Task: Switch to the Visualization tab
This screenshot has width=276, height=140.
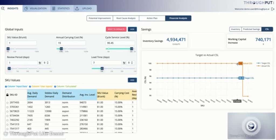Action: 36,8
